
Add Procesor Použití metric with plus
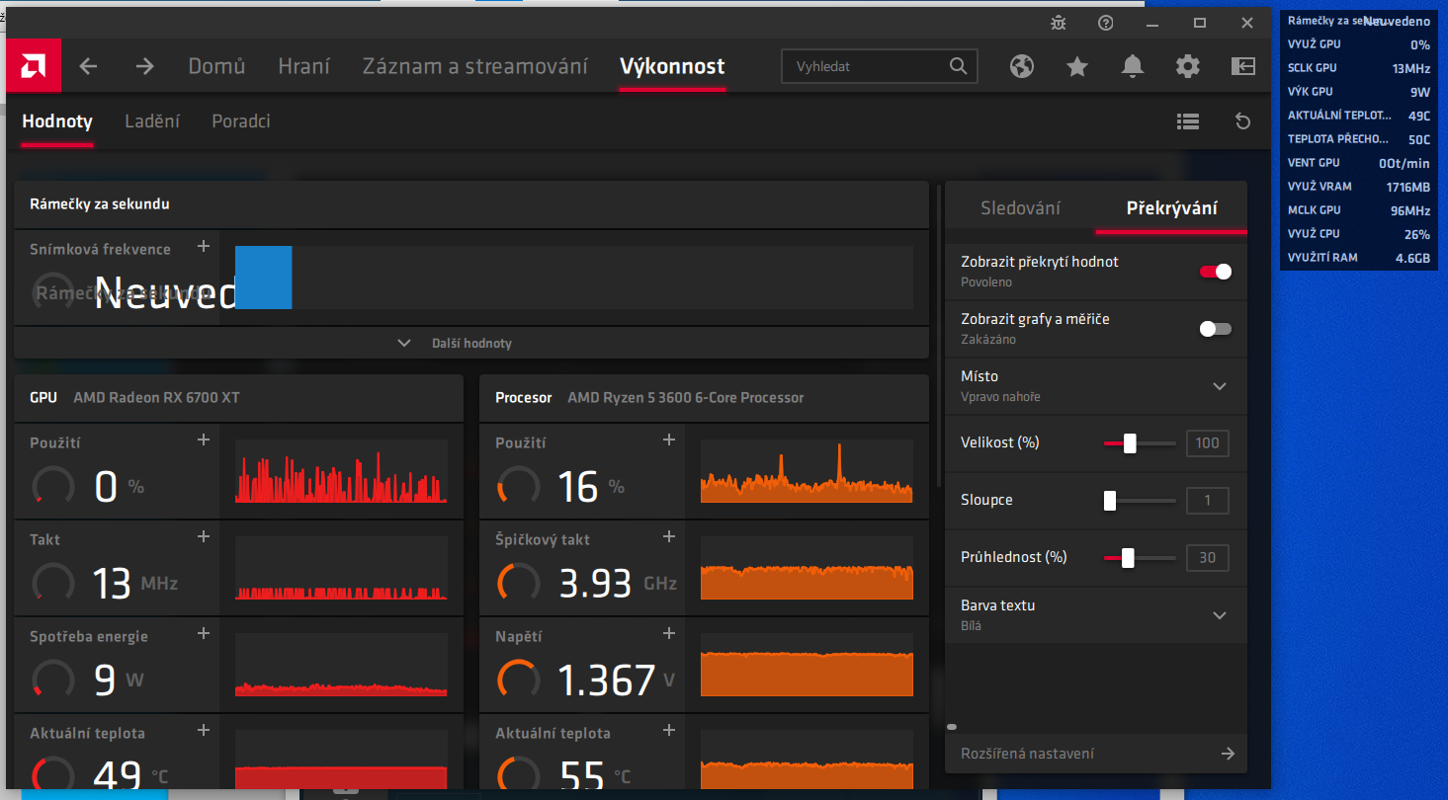tap(669, 440)
